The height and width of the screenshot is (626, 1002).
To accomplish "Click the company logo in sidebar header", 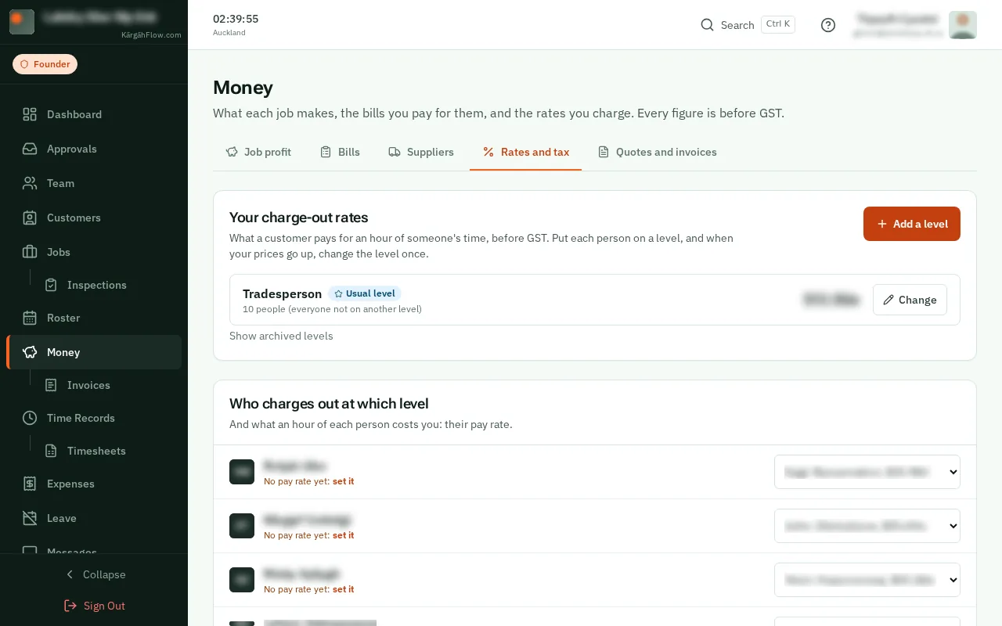I will click(22, 21).
